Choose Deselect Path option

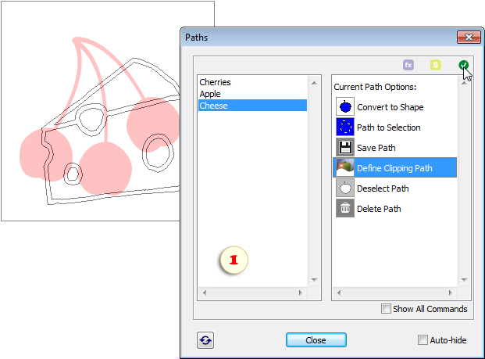coord(394,188)
